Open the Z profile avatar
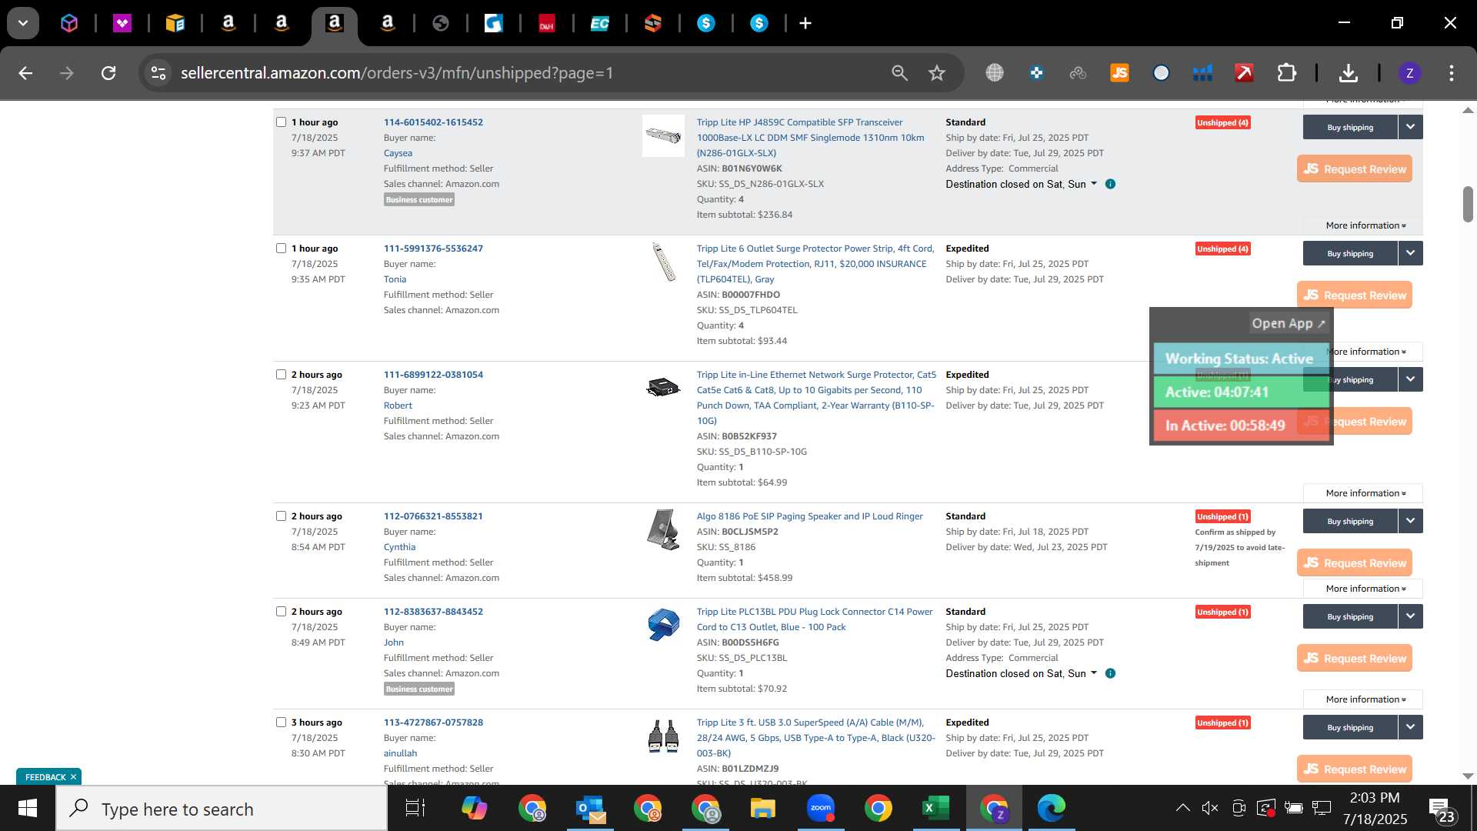1477x831 pixels. pos(1409,73)
